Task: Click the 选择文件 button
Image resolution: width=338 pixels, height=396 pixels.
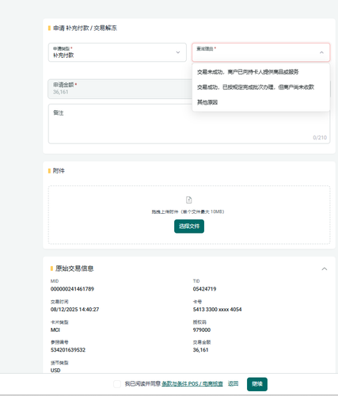Action: coord(189,227)
